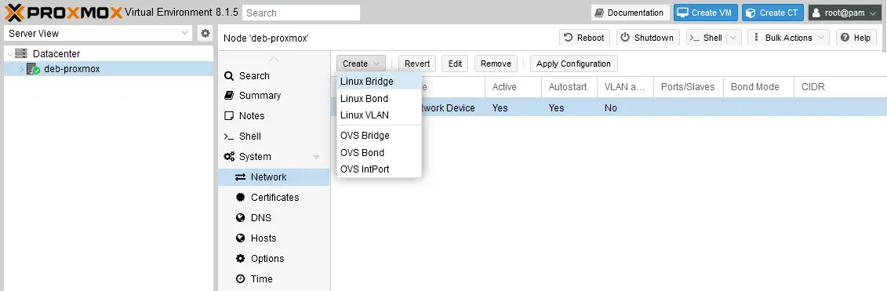The width and height of the screenshot is (887, 291).
Task: Open the root@pam user menu
Action: [845, 13]
